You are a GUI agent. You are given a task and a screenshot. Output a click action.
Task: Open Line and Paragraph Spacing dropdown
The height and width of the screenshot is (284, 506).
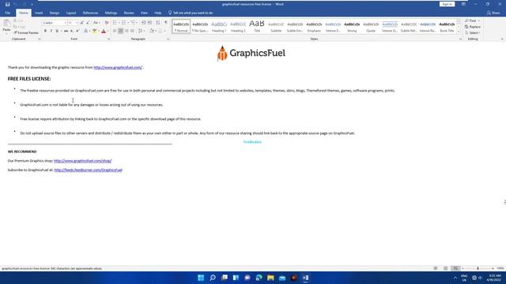coord(141,31)
